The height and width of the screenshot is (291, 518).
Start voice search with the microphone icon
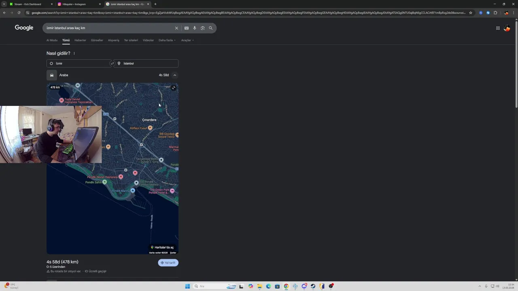click(x=195, y=28)
